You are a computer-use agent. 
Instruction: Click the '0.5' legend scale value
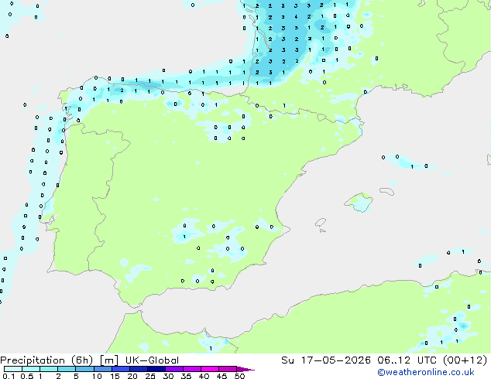[27, 376]
